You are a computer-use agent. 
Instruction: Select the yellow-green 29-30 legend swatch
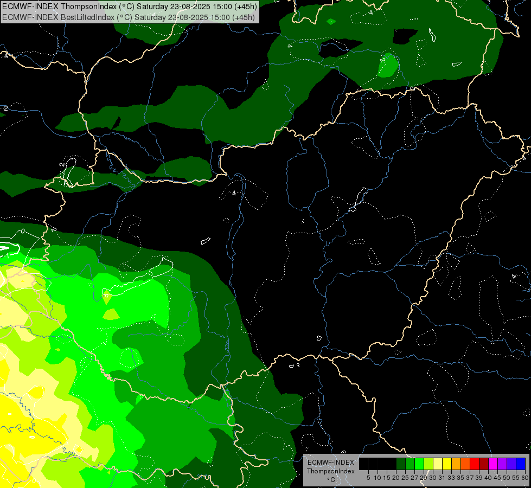point(428,464)
